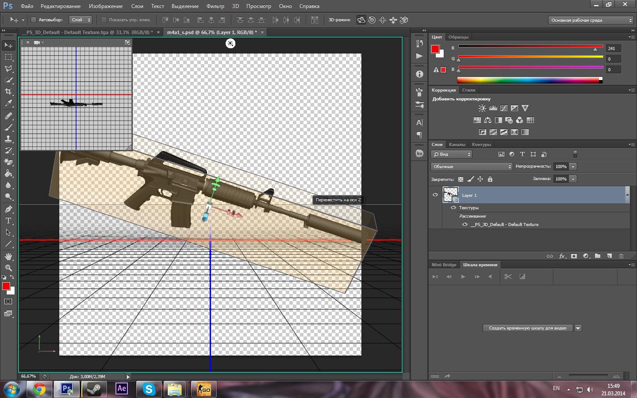The width and height of the screenshot is (637, 398).
Task: Select the Blur tool
Action: (x=8, y=185)
